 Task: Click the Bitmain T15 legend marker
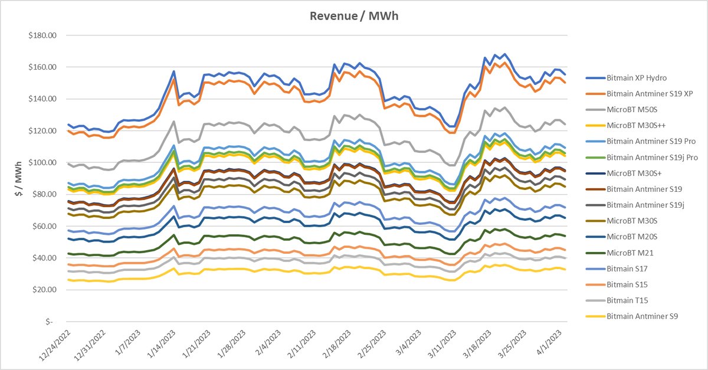pos(596,300)
